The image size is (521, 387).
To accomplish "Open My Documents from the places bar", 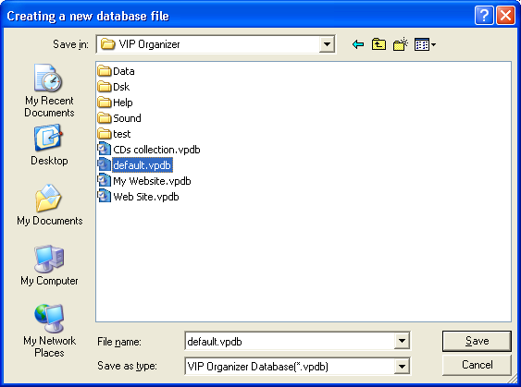I will click(x=49, y=205).
